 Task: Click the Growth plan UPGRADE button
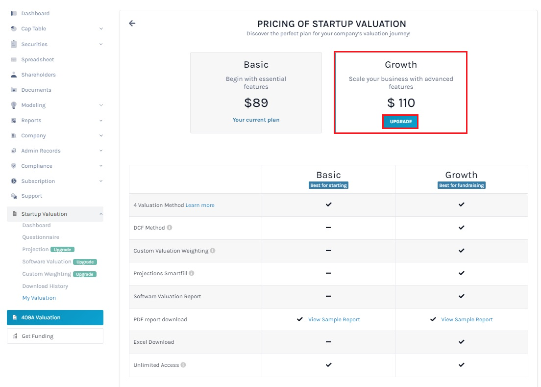(x=400, y=122)
